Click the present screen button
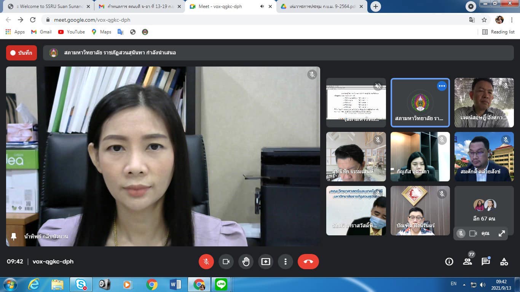The width and height of the screenshot is (520, 292). [x=265, y=262]
